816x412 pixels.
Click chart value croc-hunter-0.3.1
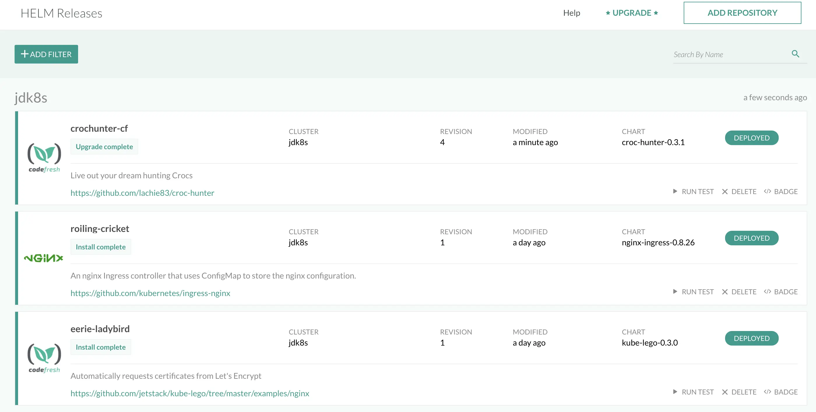point(653,142)
